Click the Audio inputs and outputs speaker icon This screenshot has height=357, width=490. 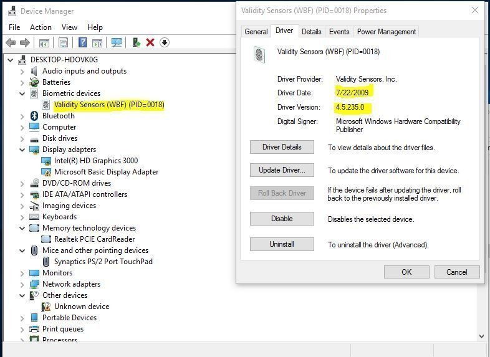[x=34, y=71]
